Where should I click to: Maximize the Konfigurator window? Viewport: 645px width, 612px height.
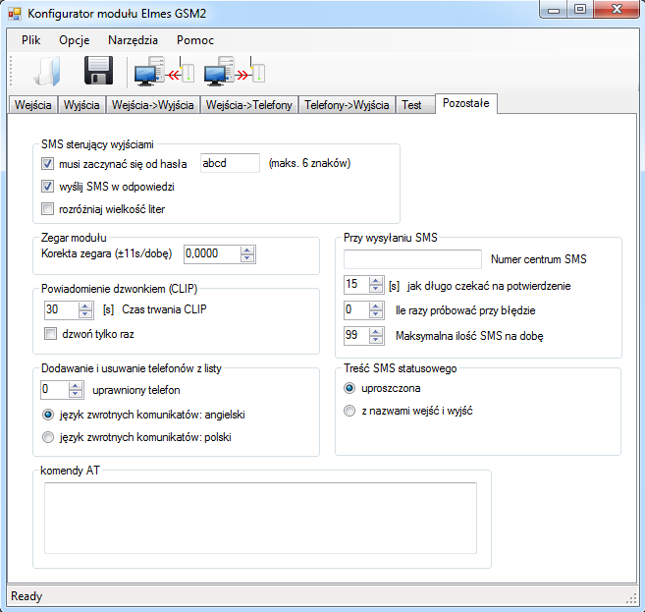click(580, 9)
